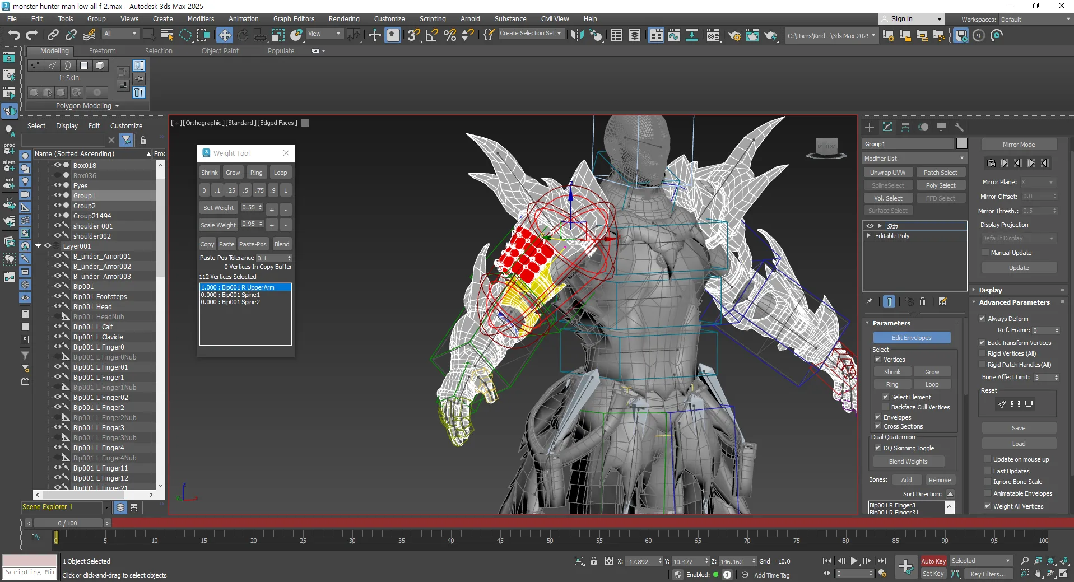This screenshot has height=582, width=1074.
Task: Choose the Select and Rotate tool
Action: point(243,35)
